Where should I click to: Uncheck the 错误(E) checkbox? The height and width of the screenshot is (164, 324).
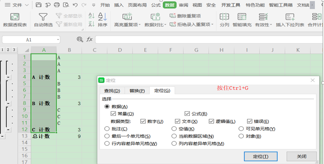tap(250, 121)
